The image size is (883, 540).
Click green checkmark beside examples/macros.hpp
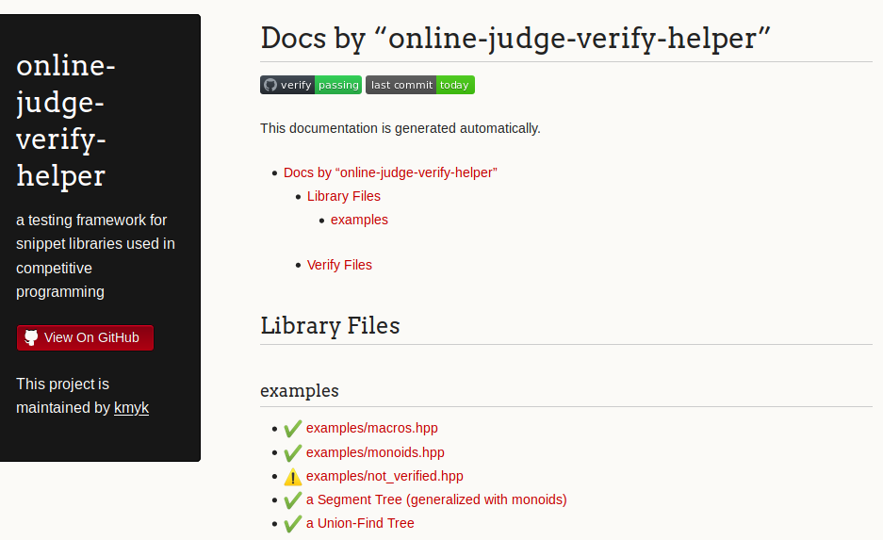[x=292, y=429]
